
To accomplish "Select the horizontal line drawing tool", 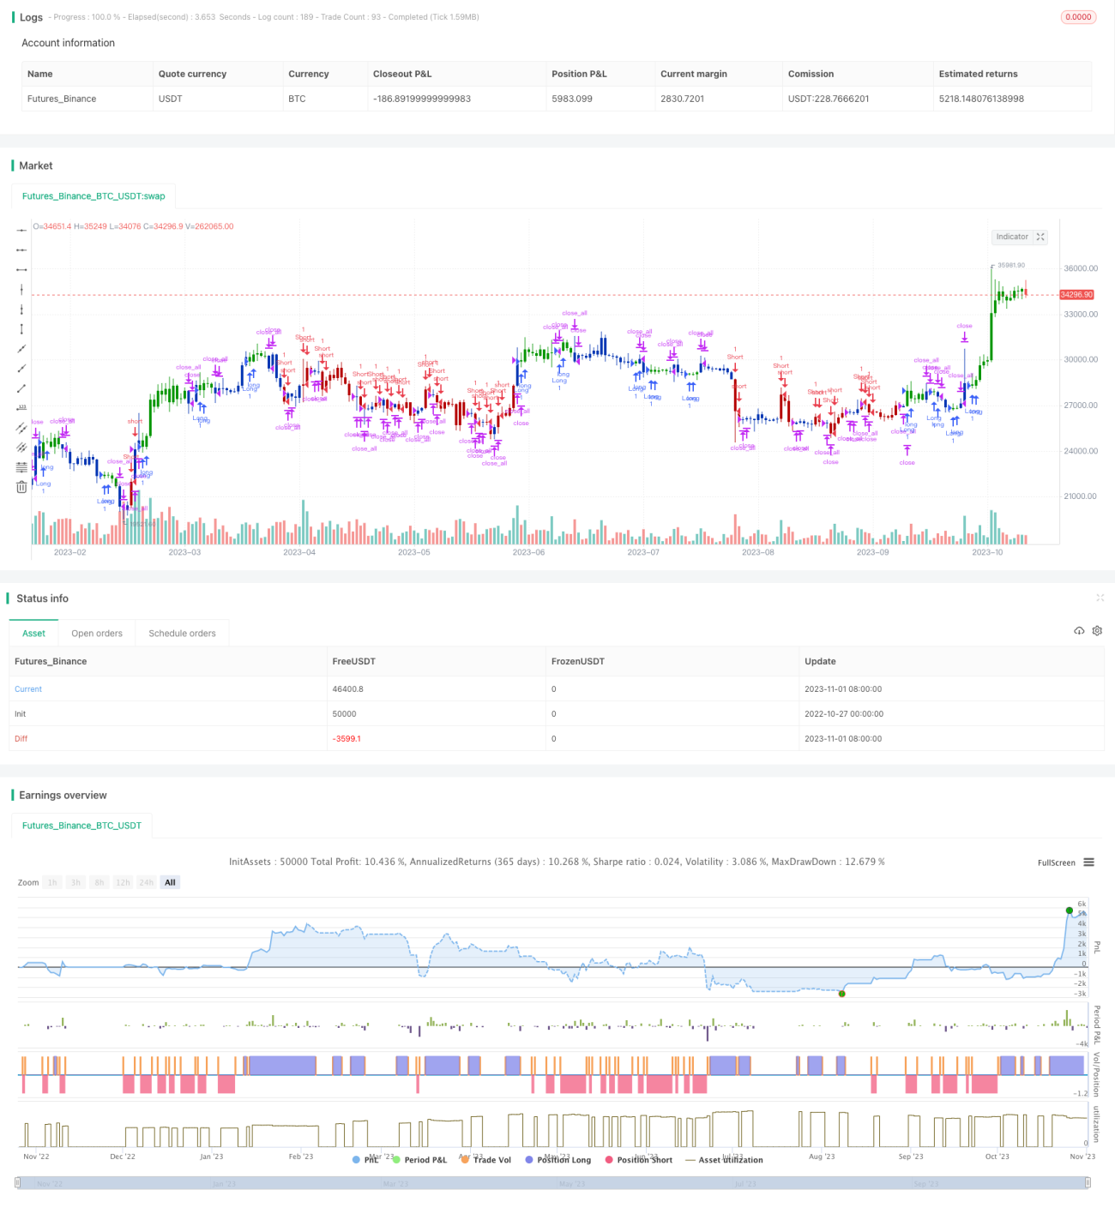I will (x=21, y=231).
